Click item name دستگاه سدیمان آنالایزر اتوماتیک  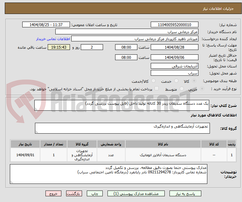[x=163, y=155]
